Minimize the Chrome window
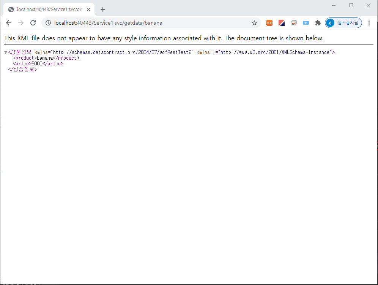The height and width of the screenshot is (285, 378). [334, 5]
